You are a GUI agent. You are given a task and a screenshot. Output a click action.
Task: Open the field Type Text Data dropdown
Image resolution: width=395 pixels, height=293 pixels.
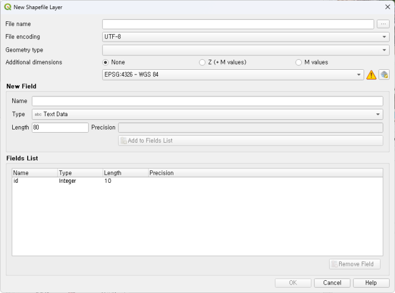(207, 114)
